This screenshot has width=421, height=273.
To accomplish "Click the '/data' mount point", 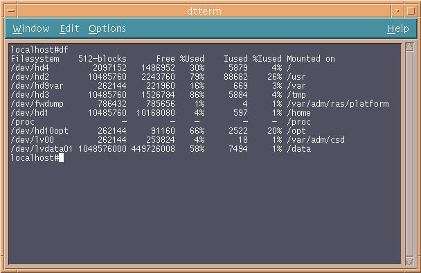I will click(298, 149).
